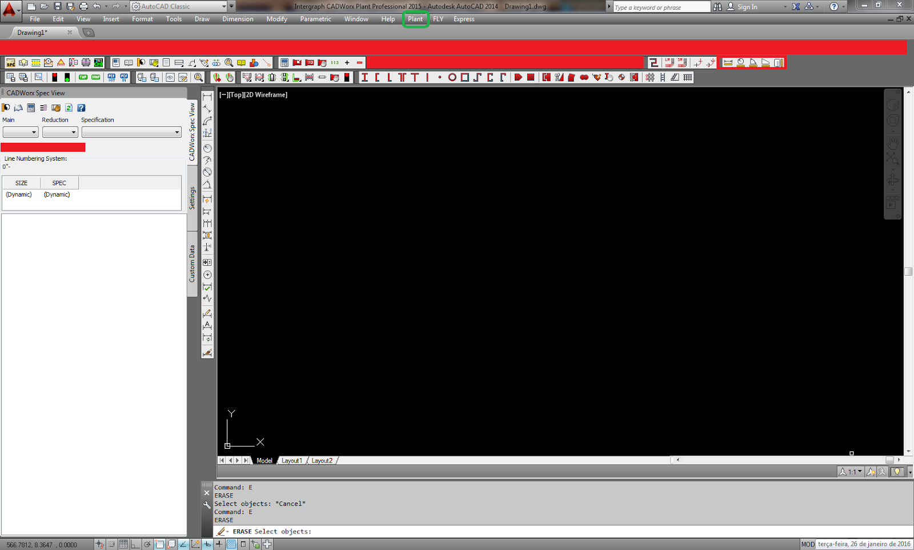Click the SIZE column header
Image resolution: width=914 pixels, height=550 pixels.
coord(21,183)
